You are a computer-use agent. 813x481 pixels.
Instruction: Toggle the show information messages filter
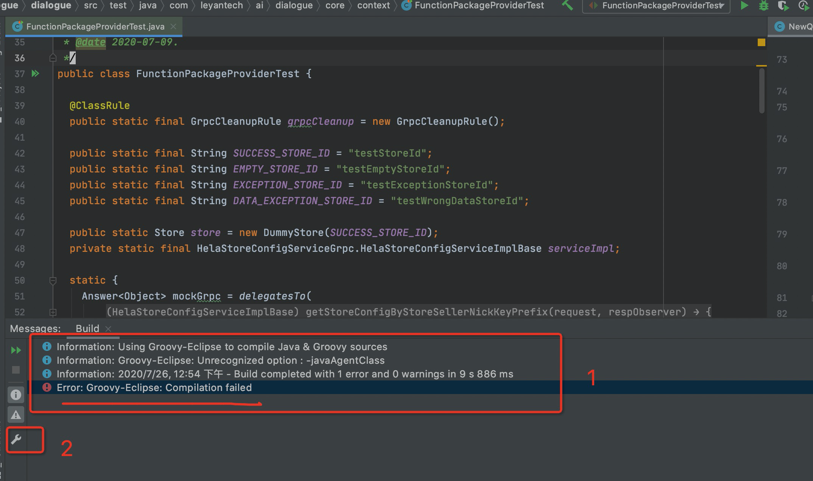16,395
